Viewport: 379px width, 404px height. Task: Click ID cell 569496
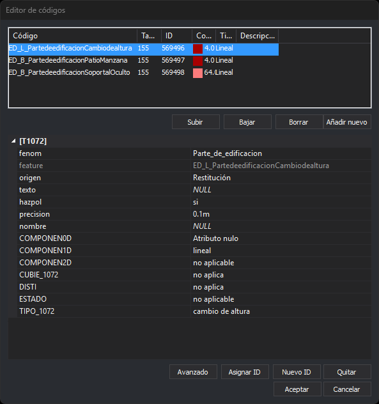point(173,48)
